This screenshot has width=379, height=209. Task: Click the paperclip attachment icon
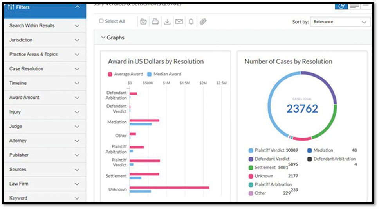tap(203, 22)
